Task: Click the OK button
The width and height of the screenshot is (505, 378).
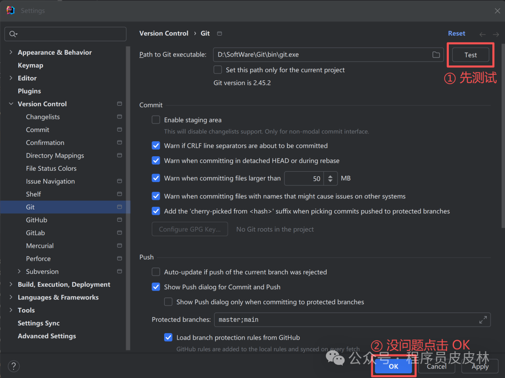Action: click(393, 366)
